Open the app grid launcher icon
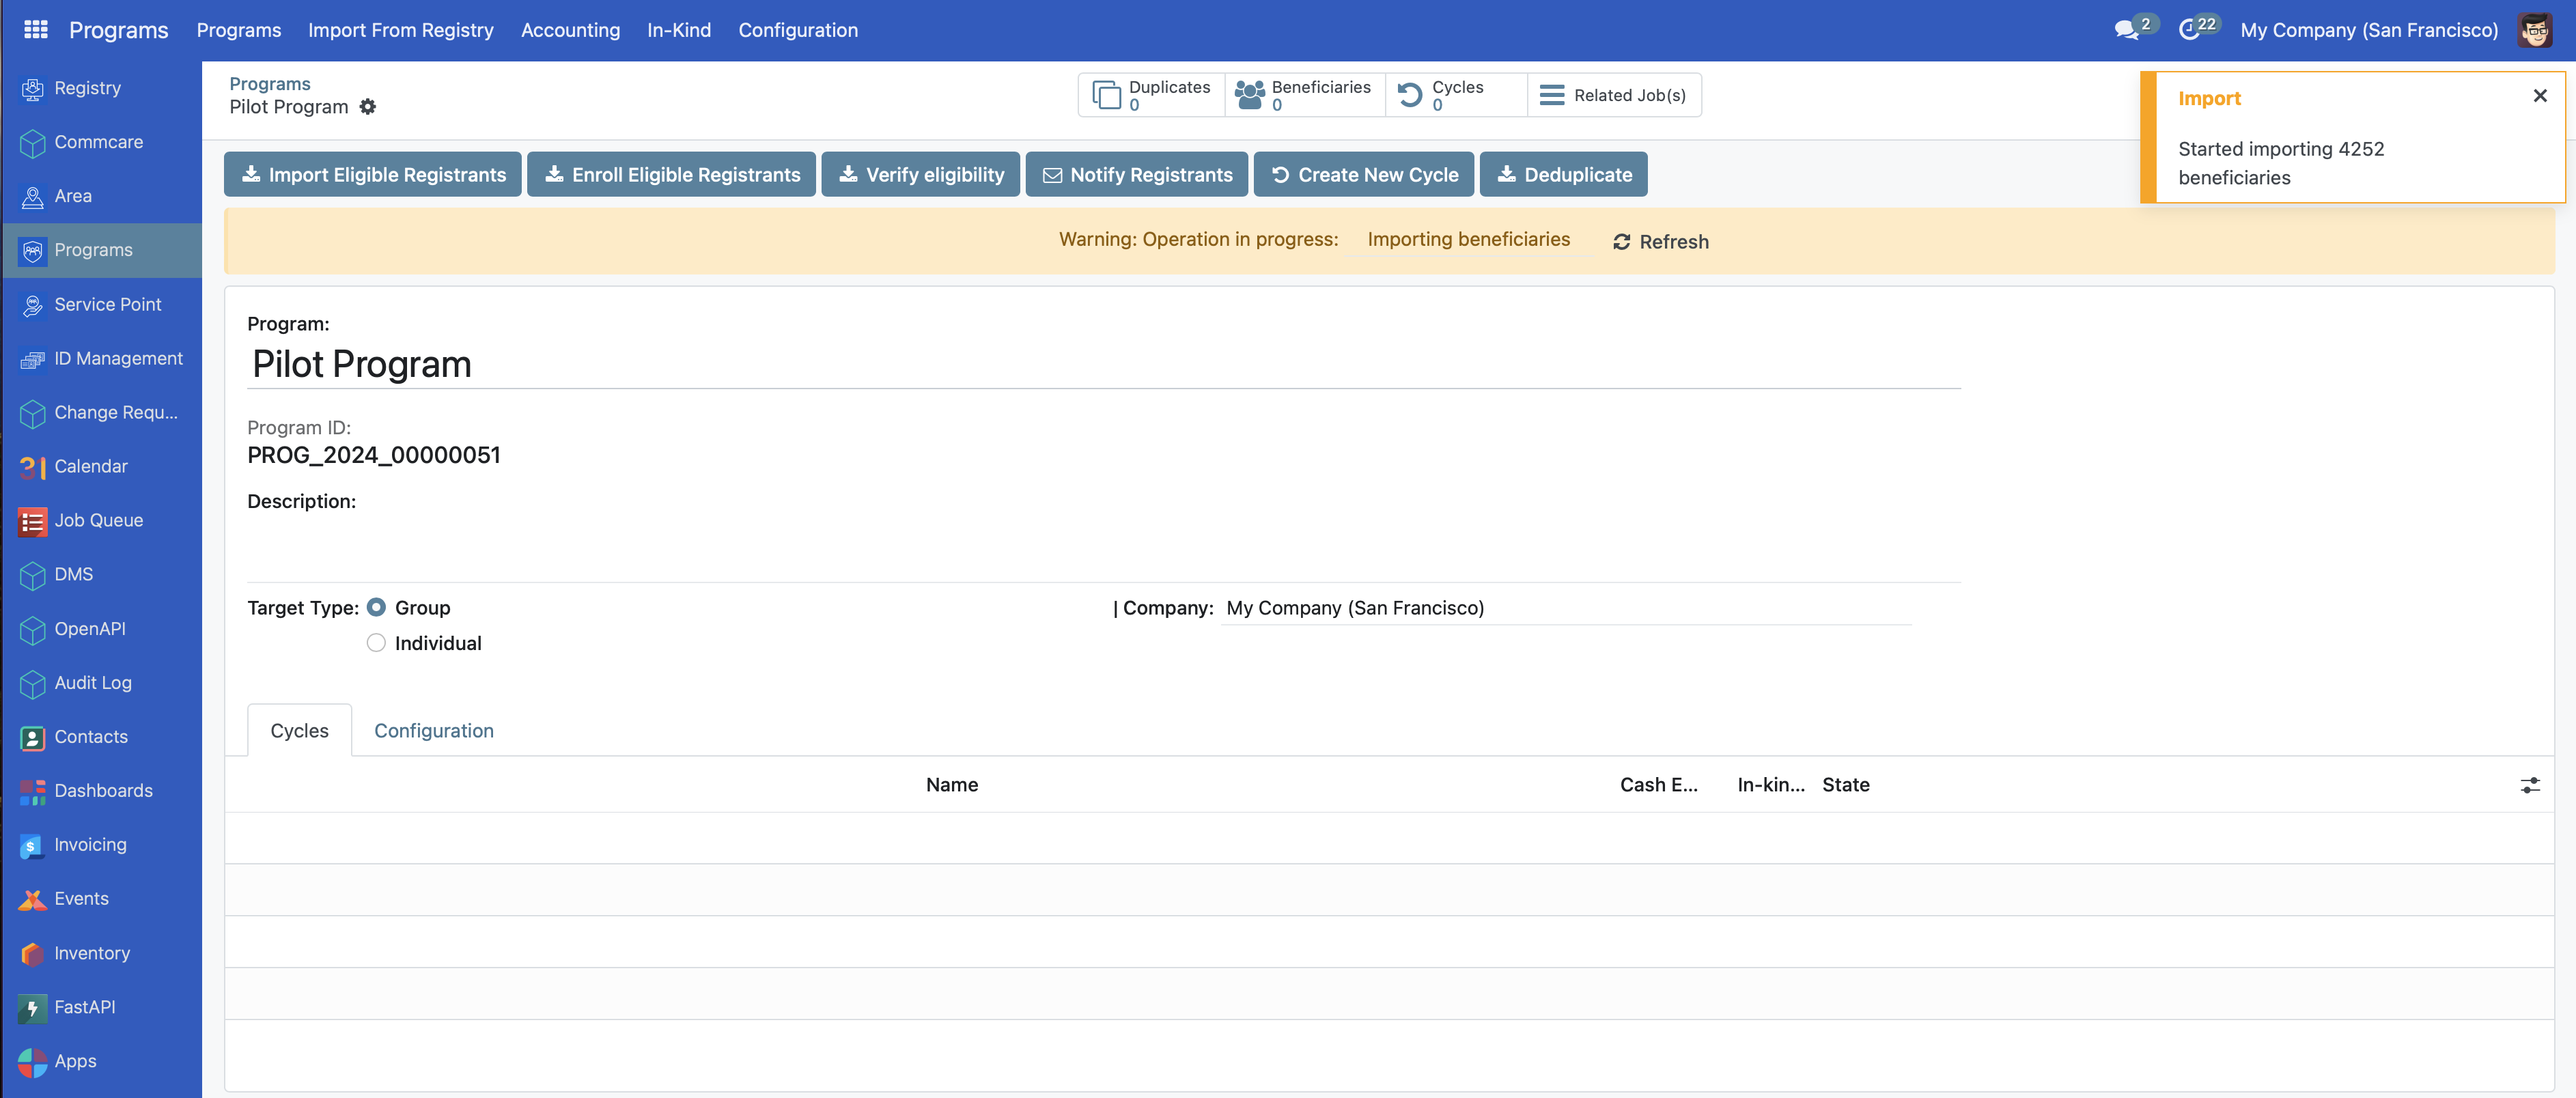The height and width of the screenshot is (1098, 2576). click(x=36, y=29)
